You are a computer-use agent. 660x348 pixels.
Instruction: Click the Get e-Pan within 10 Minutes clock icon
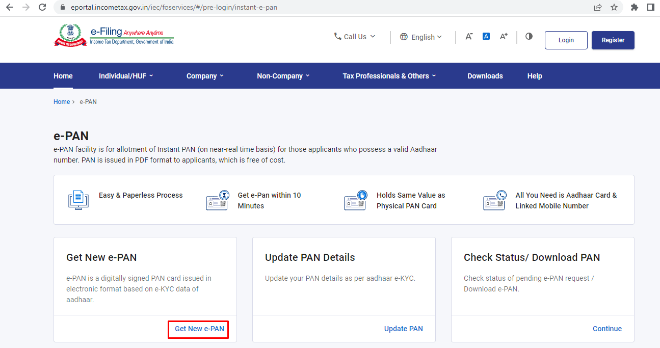pyautogui.click(x=217, y=199)
